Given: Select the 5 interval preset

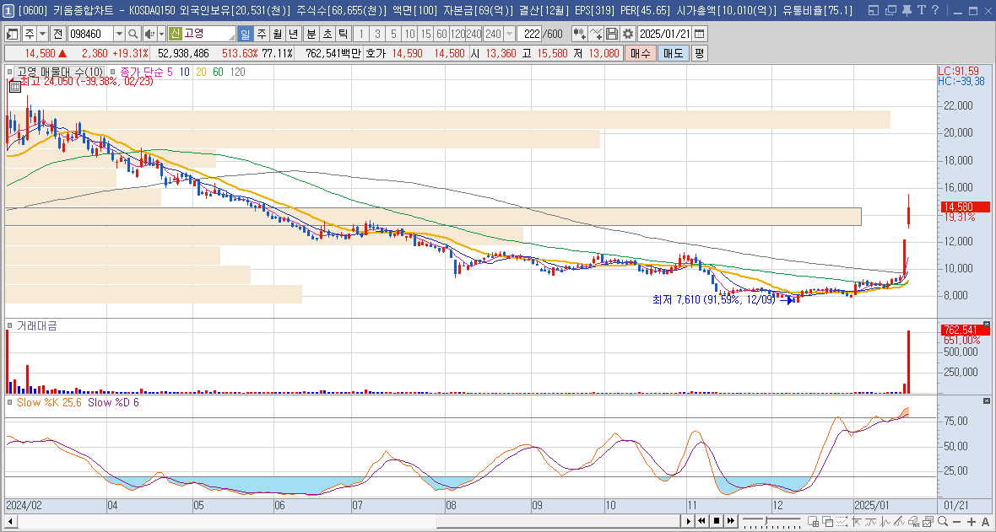Looking at the screenshot, I should [x=394, y=34].
